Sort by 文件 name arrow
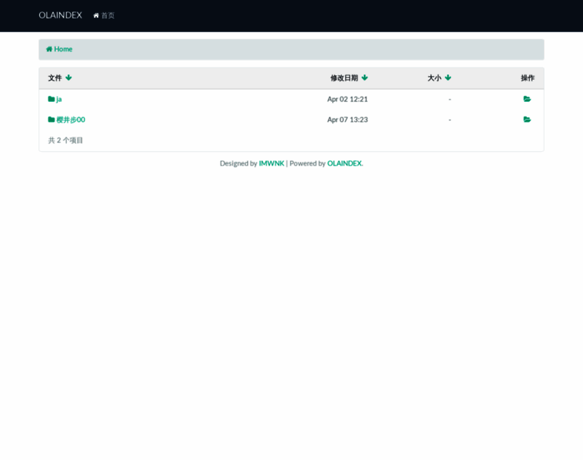 68,77
